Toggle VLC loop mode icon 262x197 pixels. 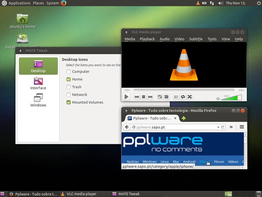pyautogui.click(x=183, y=97)
